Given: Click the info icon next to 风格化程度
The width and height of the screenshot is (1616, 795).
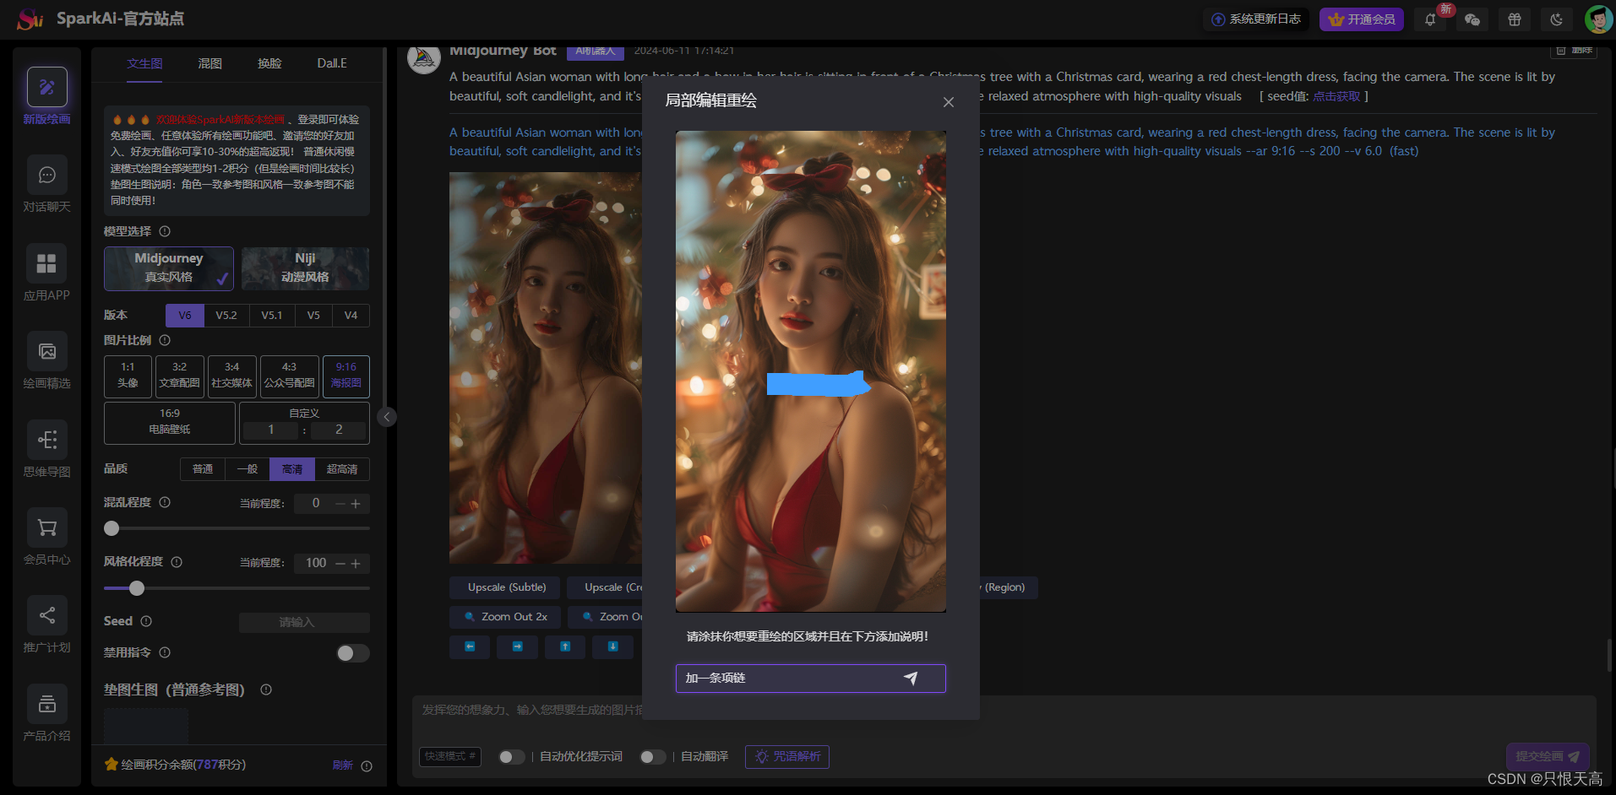Looking at the screenshot, I should (177, 562).
